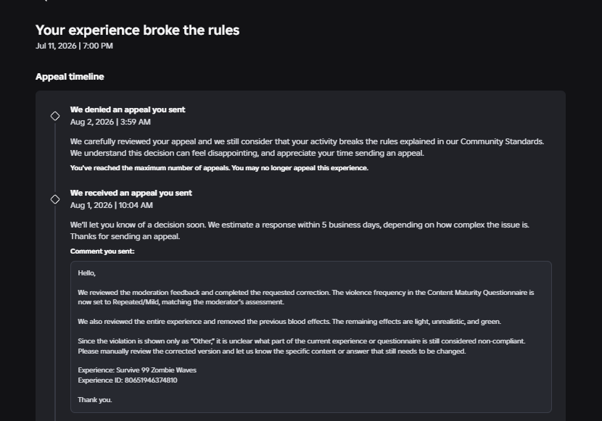This screenshot has height=421, width=602.
Task: Click the 'Community Standards' text in the denial message
Action: pyautogui.click(x=501, y=141)
